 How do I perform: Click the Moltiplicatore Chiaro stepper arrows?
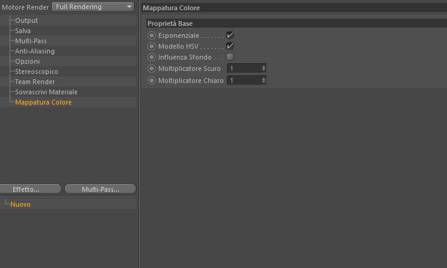point(264,81)
